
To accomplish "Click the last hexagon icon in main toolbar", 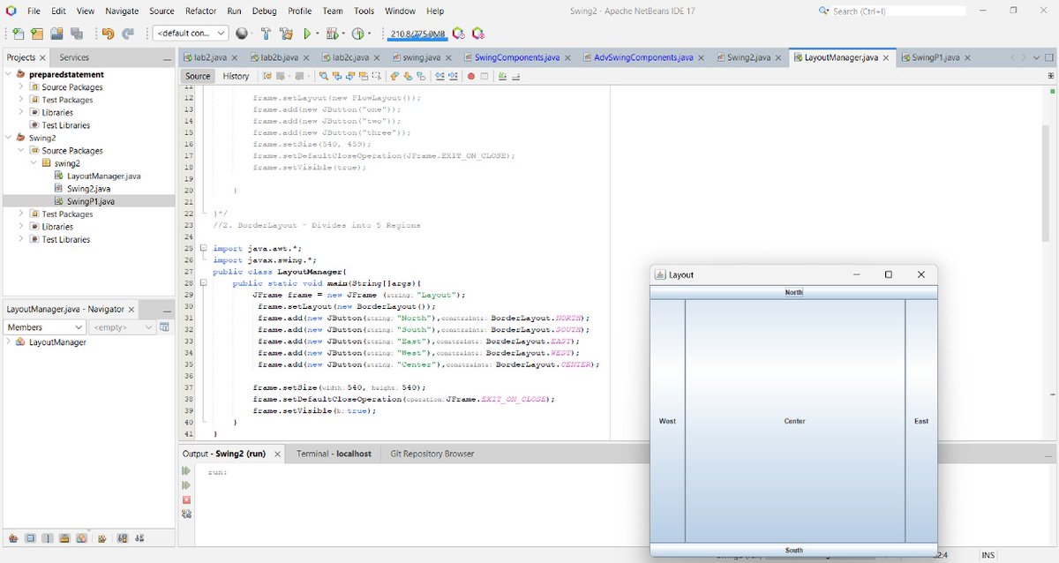I will click(478, 34).
